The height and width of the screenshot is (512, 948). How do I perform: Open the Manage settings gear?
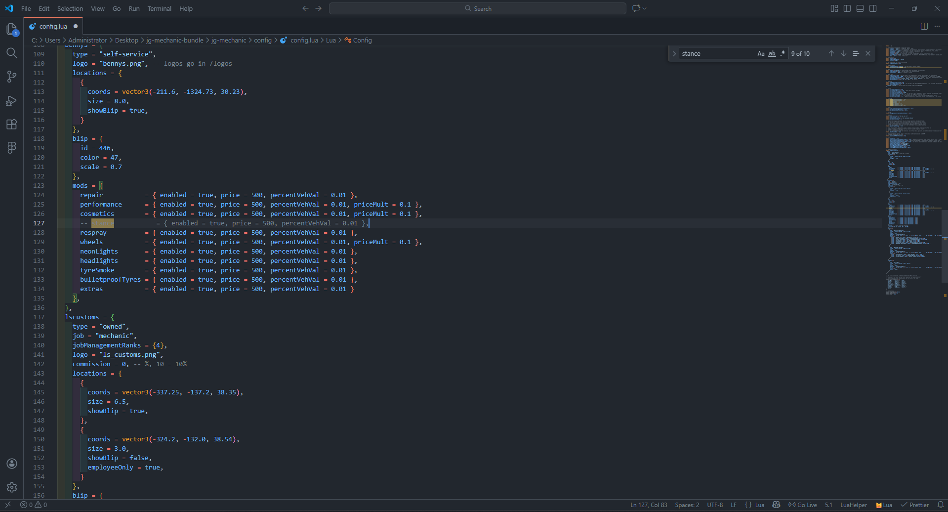(x=12, y=487)
